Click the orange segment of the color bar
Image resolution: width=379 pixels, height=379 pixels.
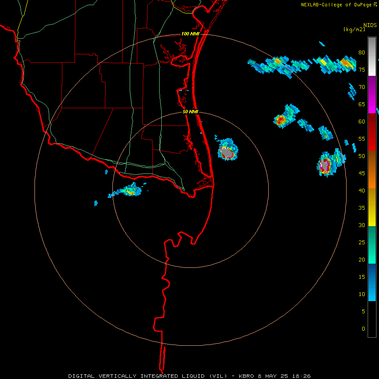tap(372, 169)
